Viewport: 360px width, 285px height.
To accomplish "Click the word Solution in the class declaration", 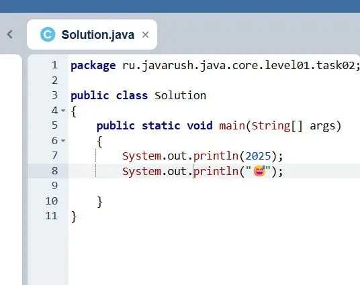I will 180,95.
